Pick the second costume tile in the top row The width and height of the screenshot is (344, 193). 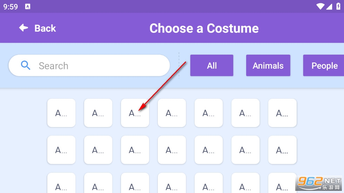click(98, 113)
